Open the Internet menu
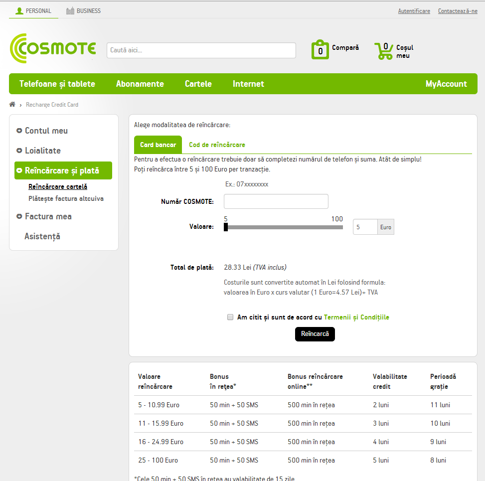The width and height of the screenshot is (485, 481). pyautogui.click(x=248, y=84)
